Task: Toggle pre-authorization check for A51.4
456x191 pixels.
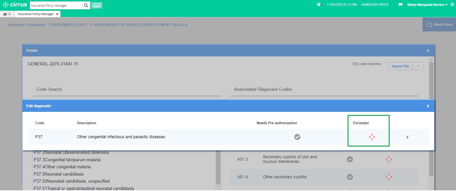Action: [350, 177]
